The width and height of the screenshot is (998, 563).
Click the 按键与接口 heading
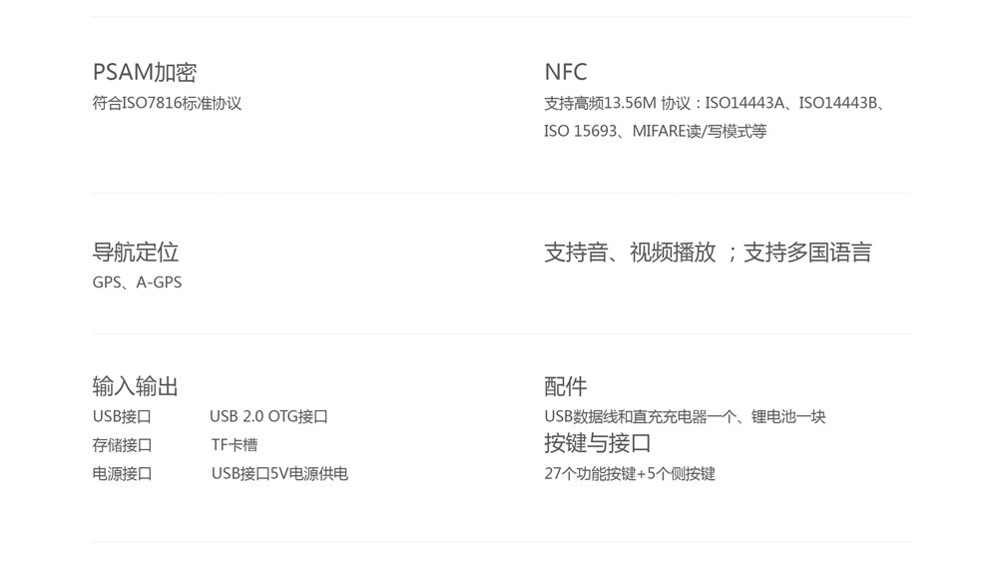(x=598, y=443)
